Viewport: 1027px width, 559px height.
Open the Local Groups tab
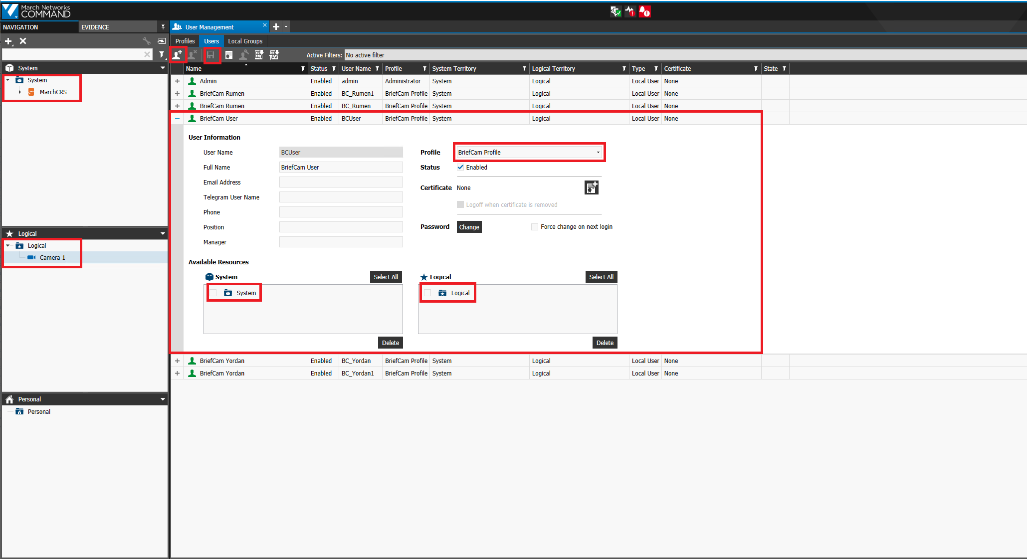click(245, 41)
